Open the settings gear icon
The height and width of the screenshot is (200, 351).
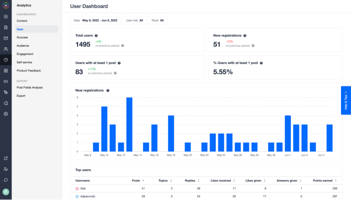tap(6, 114)
